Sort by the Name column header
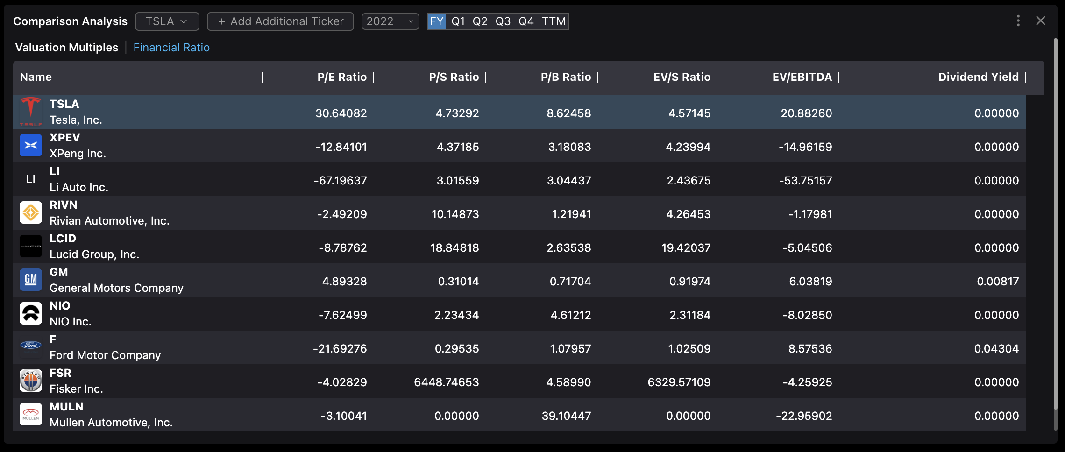 (36, 77)
